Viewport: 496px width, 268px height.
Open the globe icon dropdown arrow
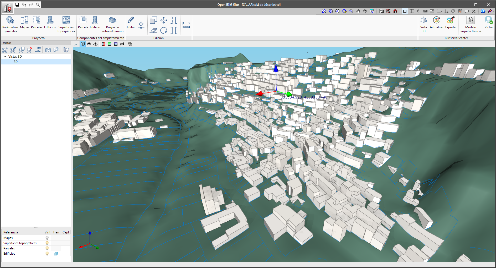tap(486, 11)
